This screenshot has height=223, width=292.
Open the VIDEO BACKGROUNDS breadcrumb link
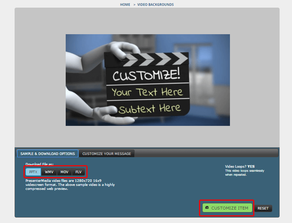pyautogui.click(x=155, y=5)
